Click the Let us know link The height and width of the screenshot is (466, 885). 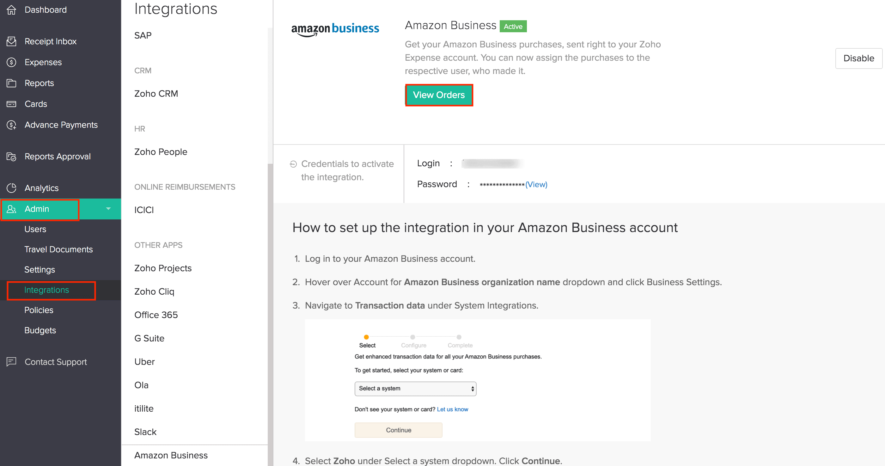click(x=452, y=409)
